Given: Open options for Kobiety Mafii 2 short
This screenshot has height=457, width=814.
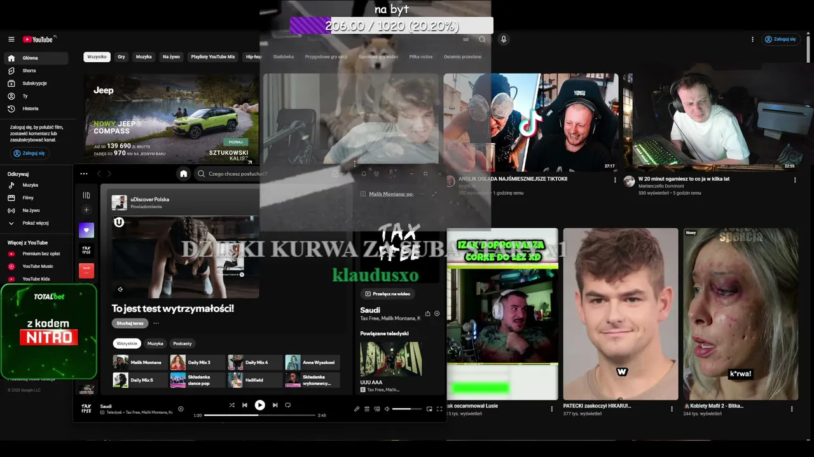Looking at the screenshot, I should point(792,408).
